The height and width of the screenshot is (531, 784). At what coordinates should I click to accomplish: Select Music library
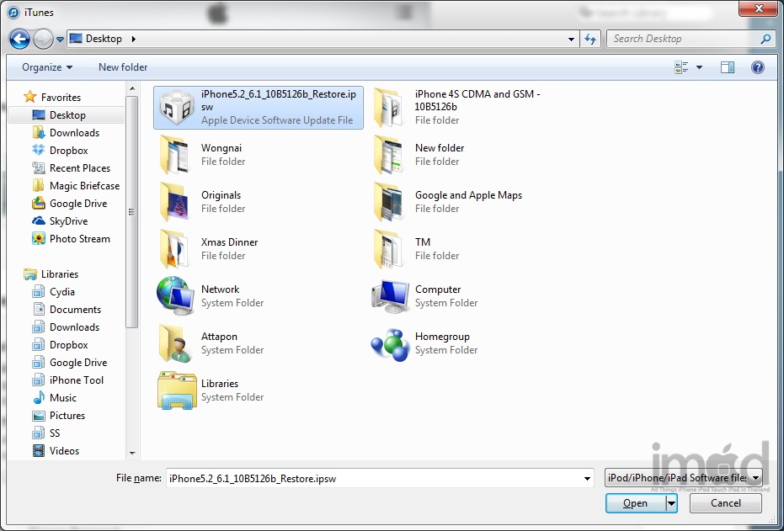(x=54, y=398)
